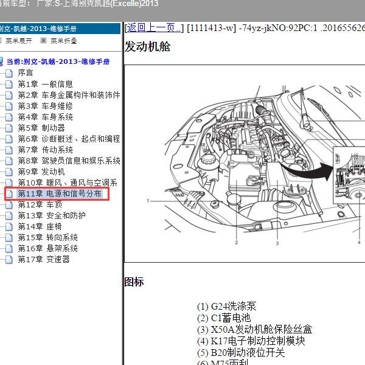Click the page icon beside 第16章 悬架系统
Viewport: 365px width, 365px height.
(x=9, y=248)
